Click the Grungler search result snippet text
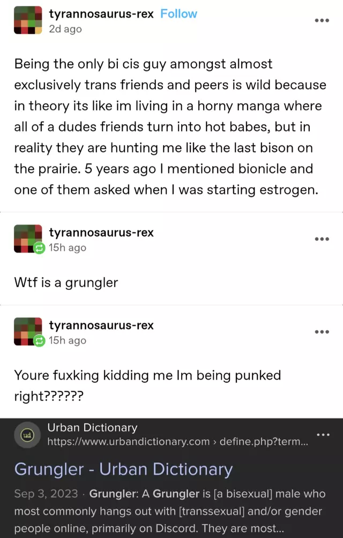Image resolution: width=343 pixels, height=538 pixels. pos(170,511)
